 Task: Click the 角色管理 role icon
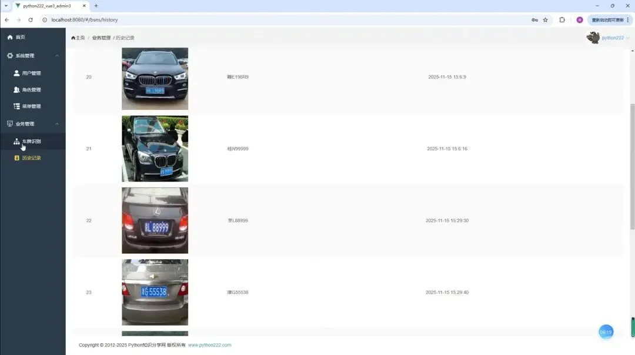[x=16, y=89]
